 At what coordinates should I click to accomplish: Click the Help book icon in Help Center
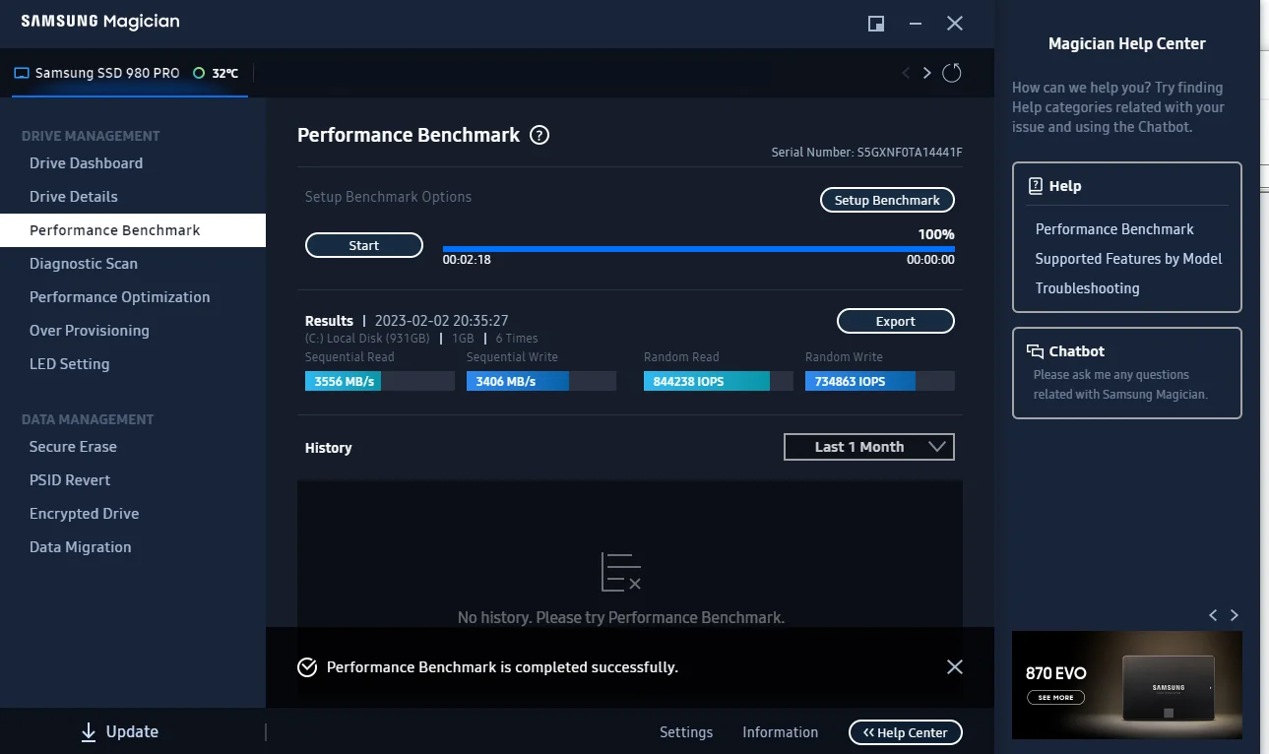[x=1036, y=186]
